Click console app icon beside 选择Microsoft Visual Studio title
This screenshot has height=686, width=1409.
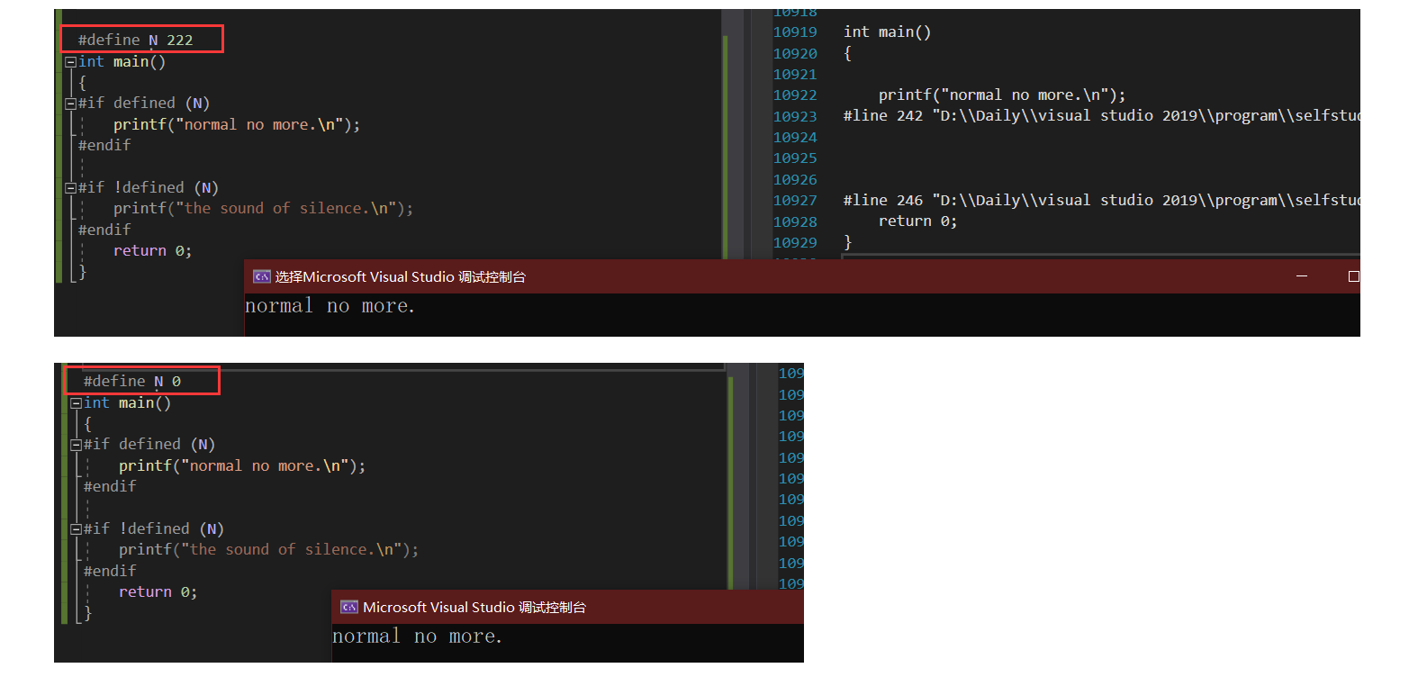(x=261, y=276)
